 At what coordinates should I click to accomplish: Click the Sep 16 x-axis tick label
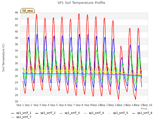[148, 105]
